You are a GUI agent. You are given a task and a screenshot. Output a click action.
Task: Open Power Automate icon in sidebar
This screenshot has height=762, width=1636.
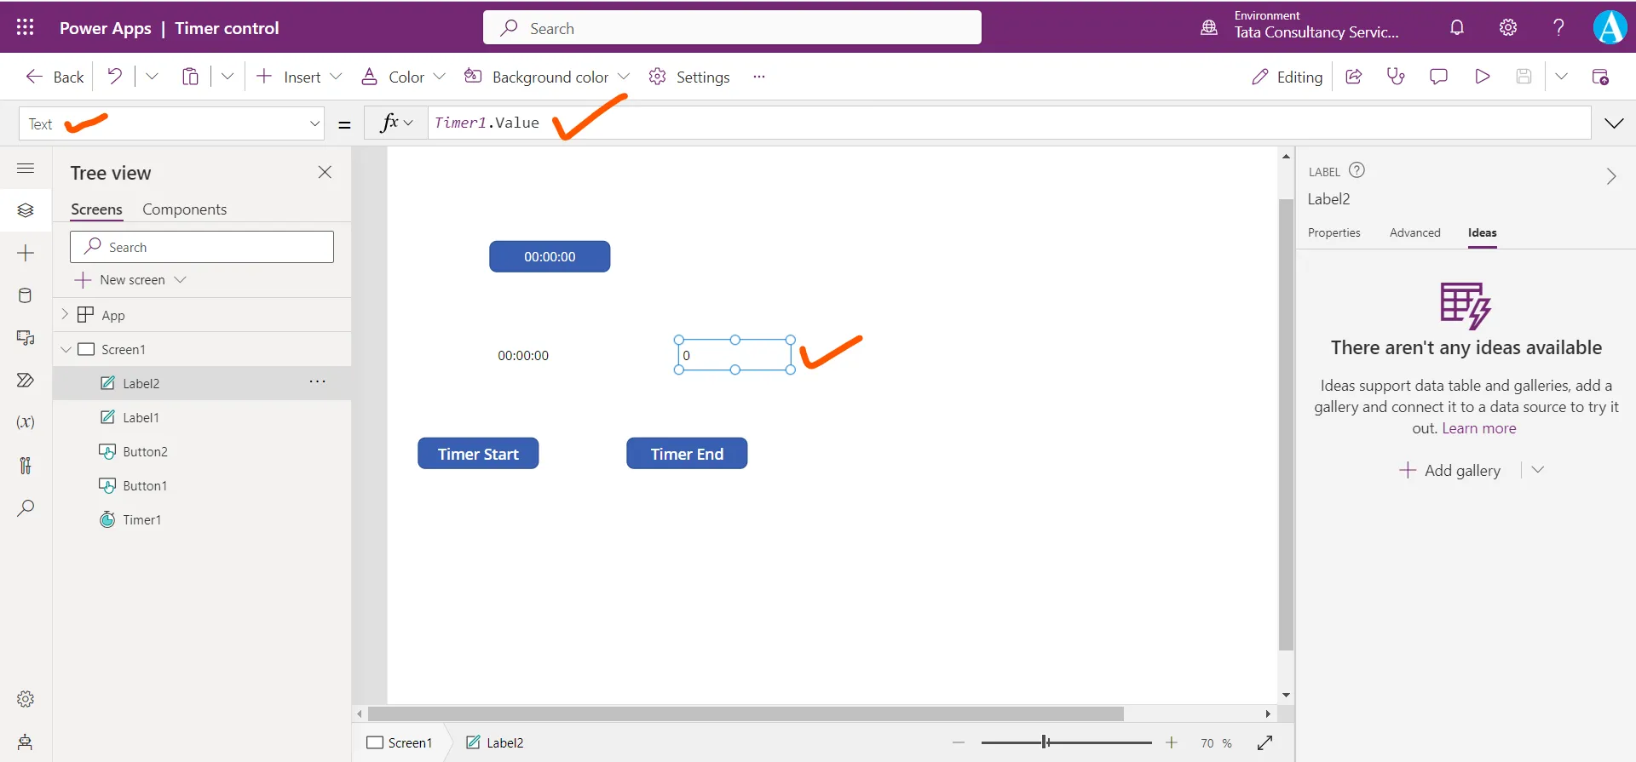coord(26,380)
